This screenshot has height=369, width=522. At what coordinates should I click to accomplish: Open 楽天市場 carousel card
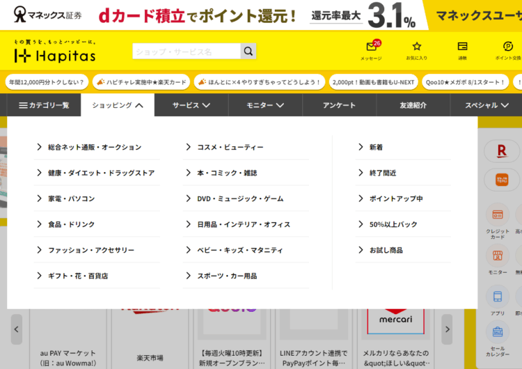point(150,338)
